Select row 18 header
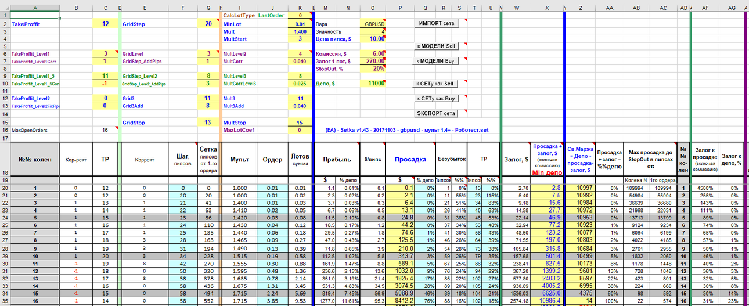The height and width of the screenshot is (306, 749). pyautogui.click(x=5, y=159)
